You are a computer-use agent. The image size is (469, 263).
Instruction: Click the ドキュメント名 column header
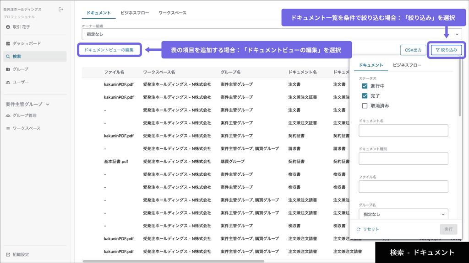point(302,72)
